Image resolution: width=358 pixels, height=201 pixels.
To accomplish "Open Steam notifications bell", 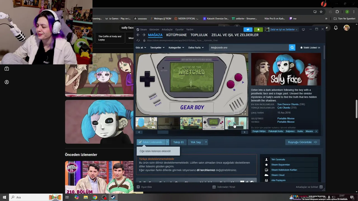I will pos(258,29).
